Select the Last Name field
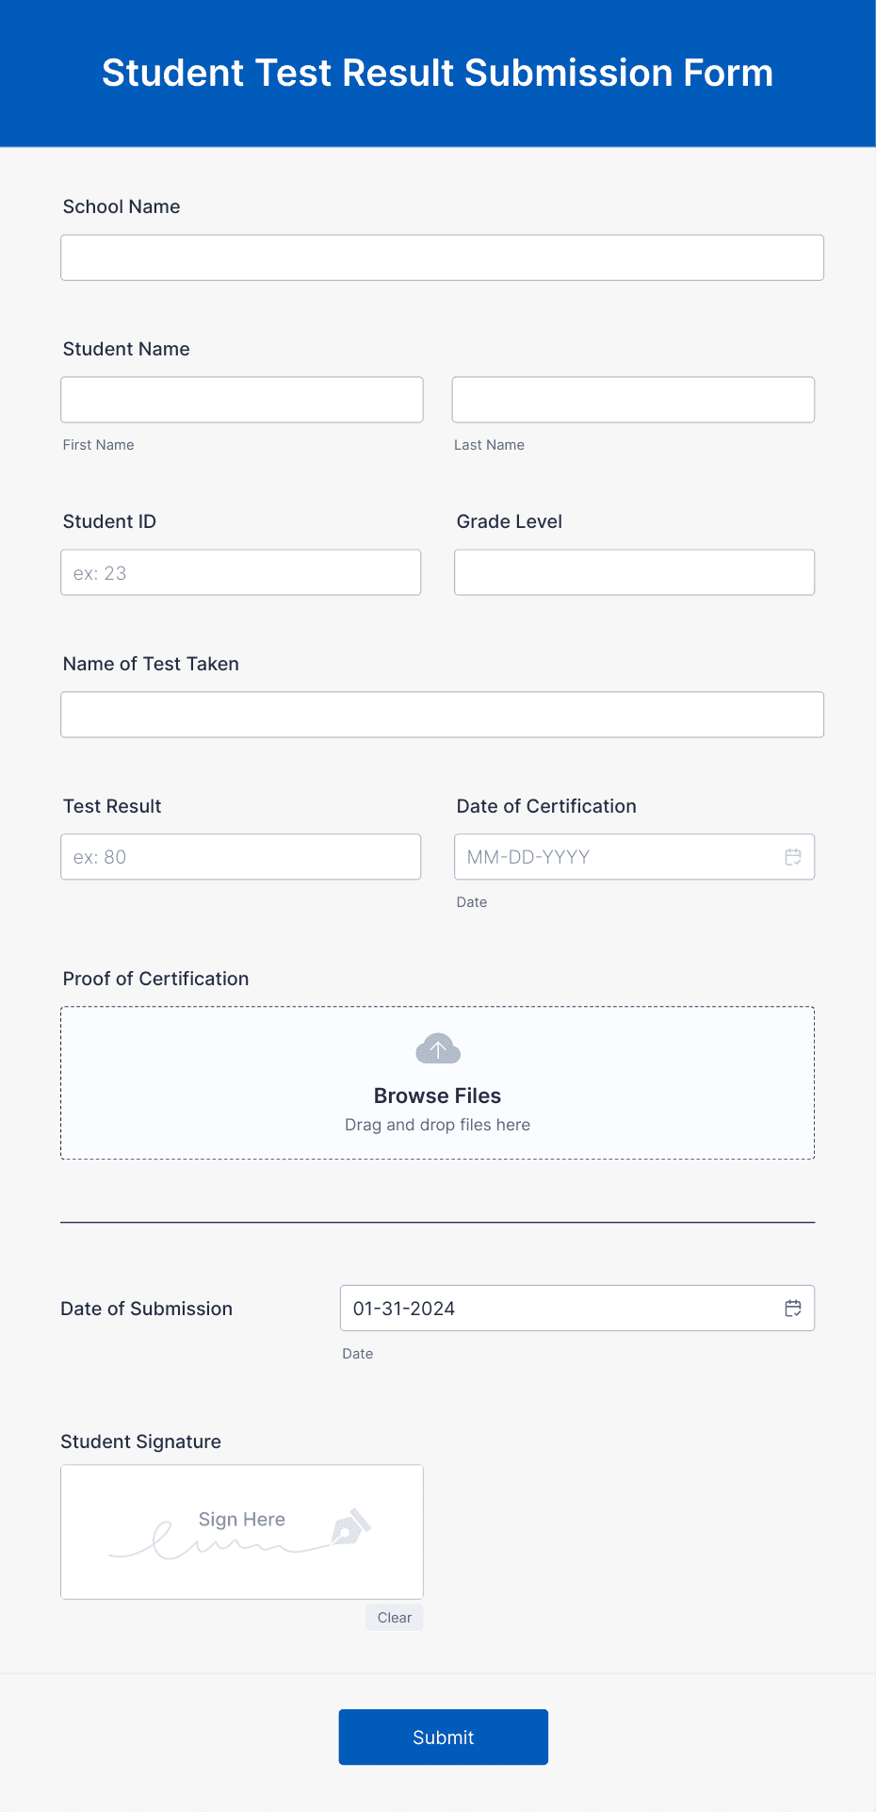The width and height of the screenshot is (876, 1812). click(x=633, y=399)
